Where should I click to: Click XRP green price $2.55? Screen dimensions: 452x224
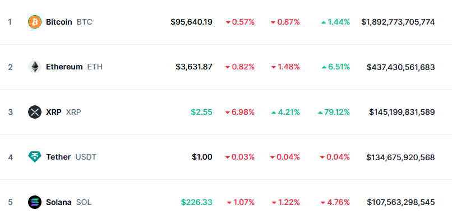201,112
